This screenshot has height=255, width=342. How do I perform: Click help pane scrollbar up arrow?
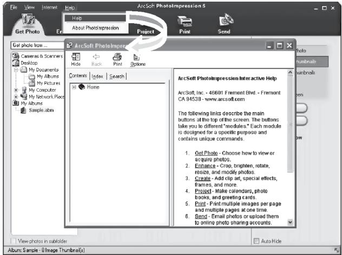[290, 73]
